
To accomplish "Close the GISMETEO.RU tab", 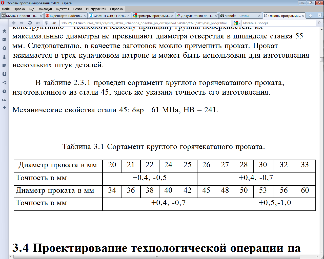I will 128,16.
